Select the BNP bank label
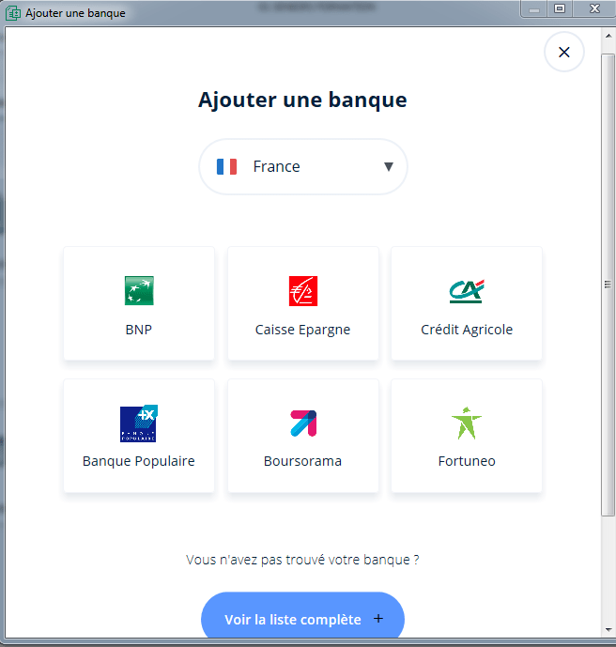This screenshot has width=616, height=647. pos(139,330)
